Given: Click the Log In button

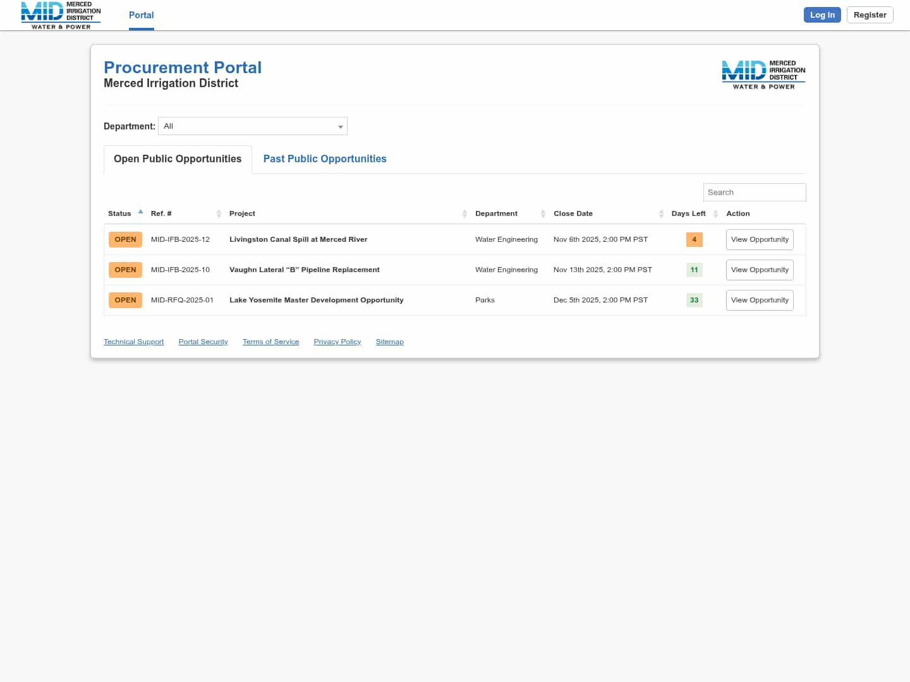Looking at the screenshot, I should coord(822,15).
